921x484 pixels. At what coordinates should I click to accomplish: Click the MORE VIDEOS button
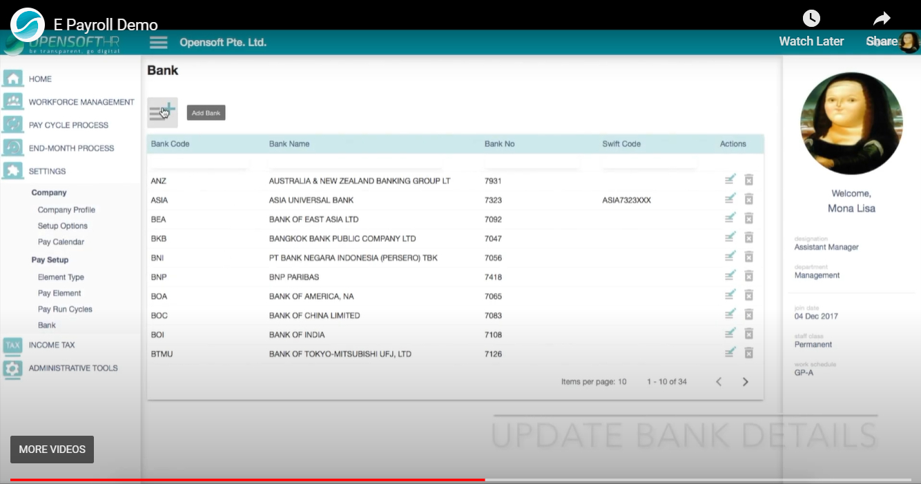click(x=52, y=449)
